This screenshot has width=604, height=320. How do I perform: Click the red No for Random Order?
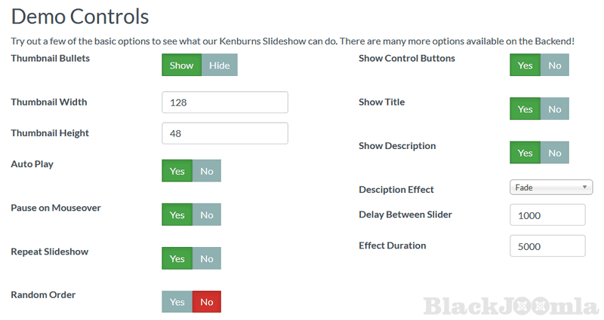[207, 302]
